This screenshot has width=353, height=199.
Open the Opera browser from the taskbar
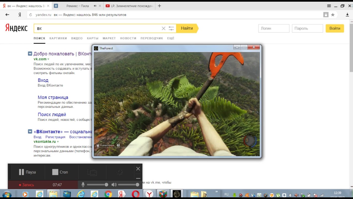pos(135,194)
